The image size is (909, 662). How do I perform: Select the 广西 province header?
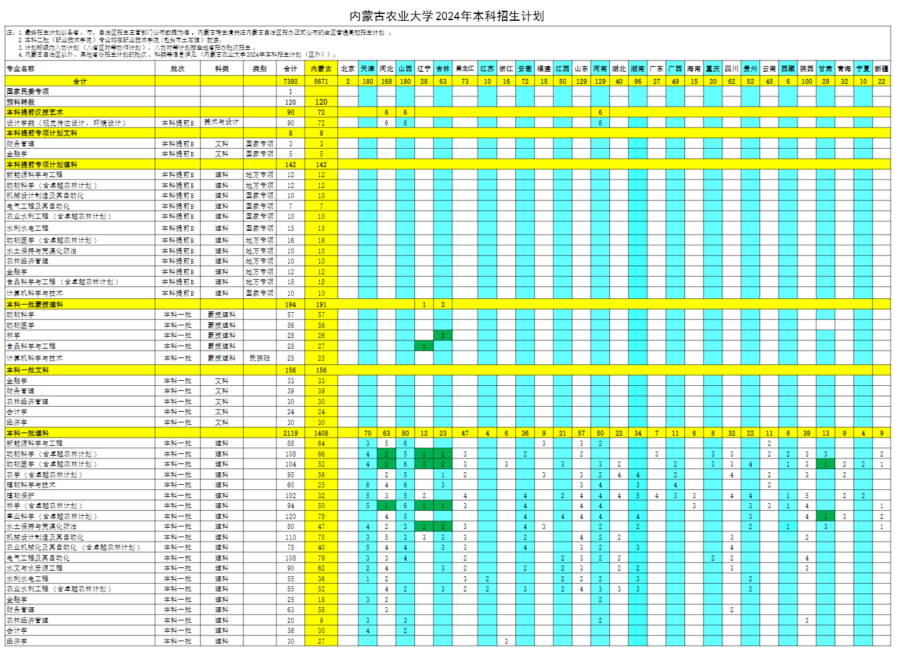click(x=676, y=69)
